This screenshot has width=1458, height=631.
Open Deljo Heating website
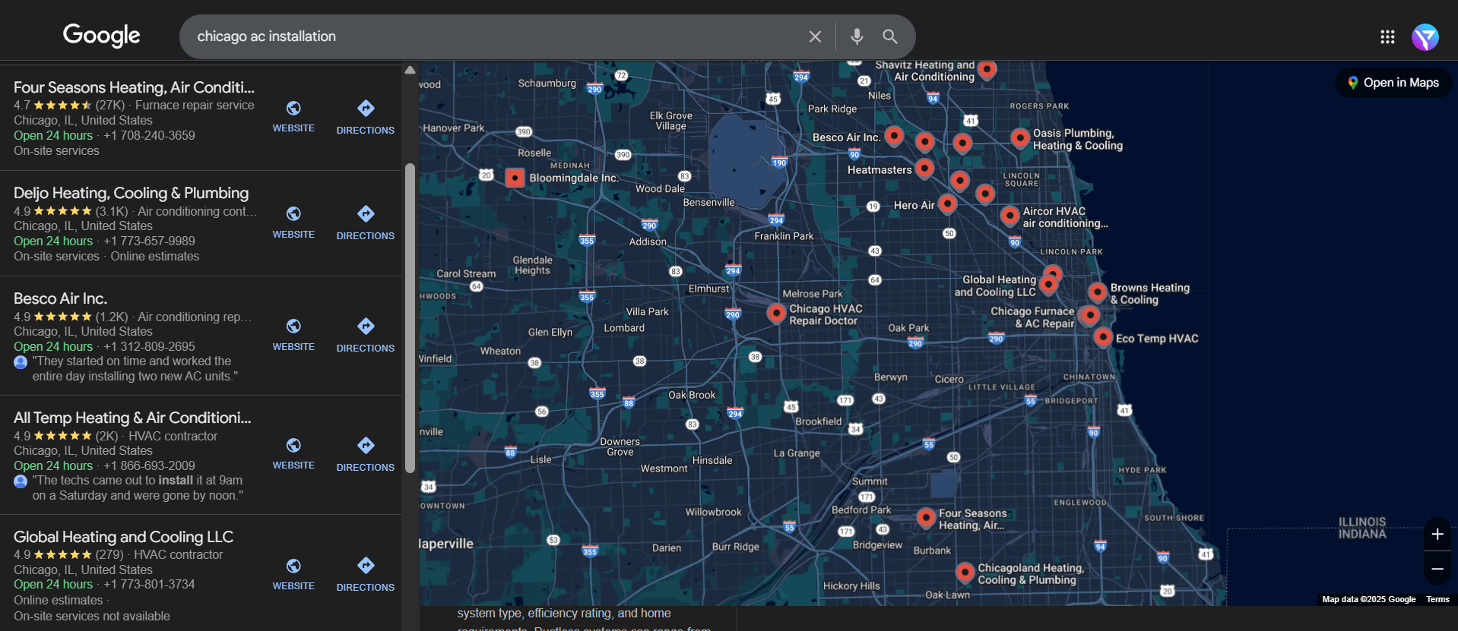tap(293, 222)
